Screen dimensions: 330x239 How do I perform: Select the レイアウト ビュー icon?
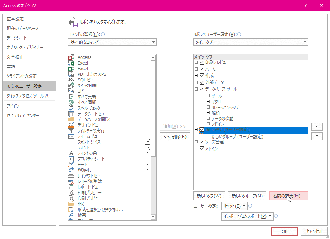coord(71,176)
